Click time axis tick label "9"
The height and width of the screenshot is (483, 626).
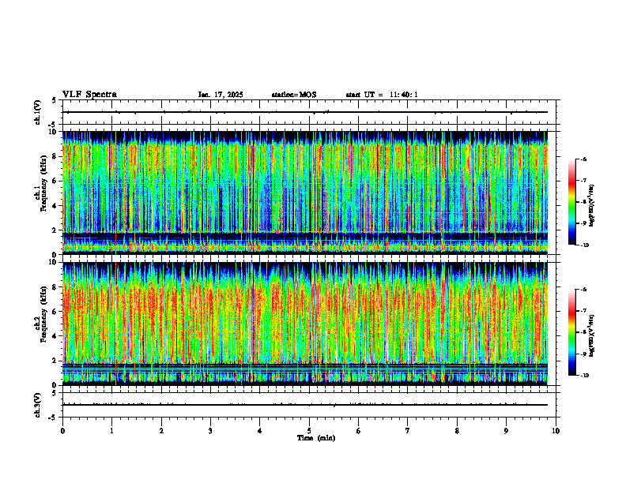coord(506,431)
